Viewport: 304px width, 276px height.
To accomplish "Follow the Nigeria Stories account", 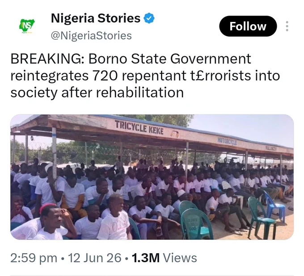I will [248, 26].
